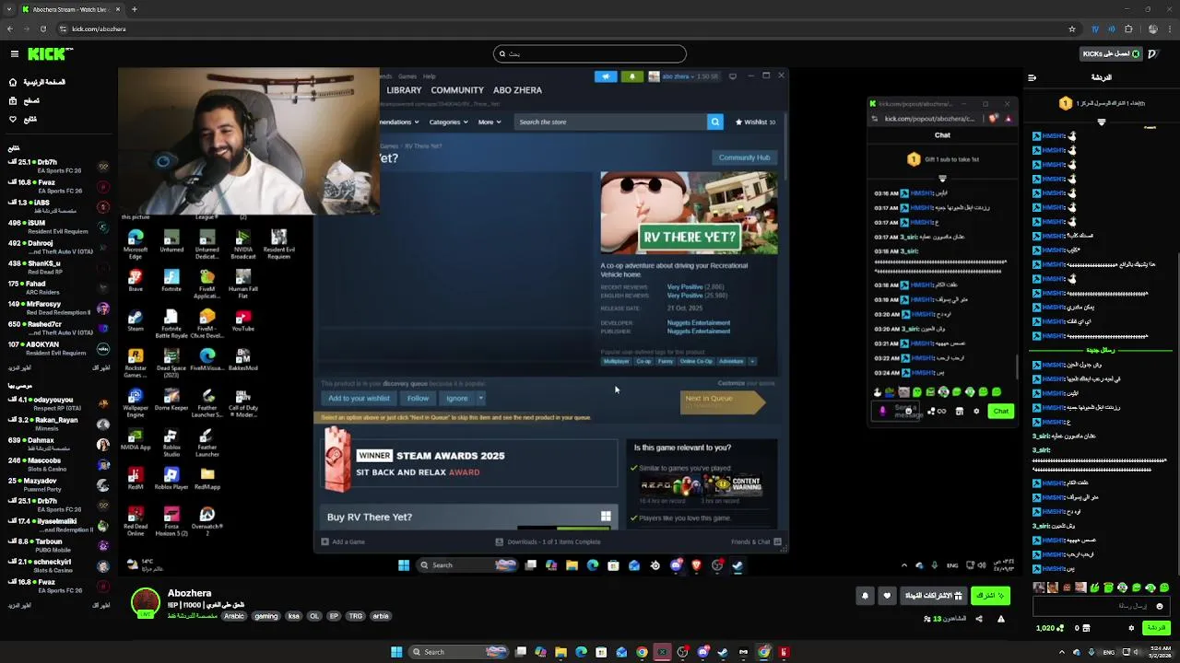Image resolution: width=1180 pixels, height=663 pixels.
Task: Click the green Steam notifications bell
Action: [631, 76]
